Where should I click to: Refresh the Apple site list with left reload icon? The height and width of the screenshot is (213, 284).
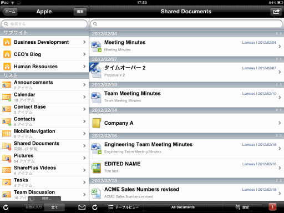click(x=6, y=207)
